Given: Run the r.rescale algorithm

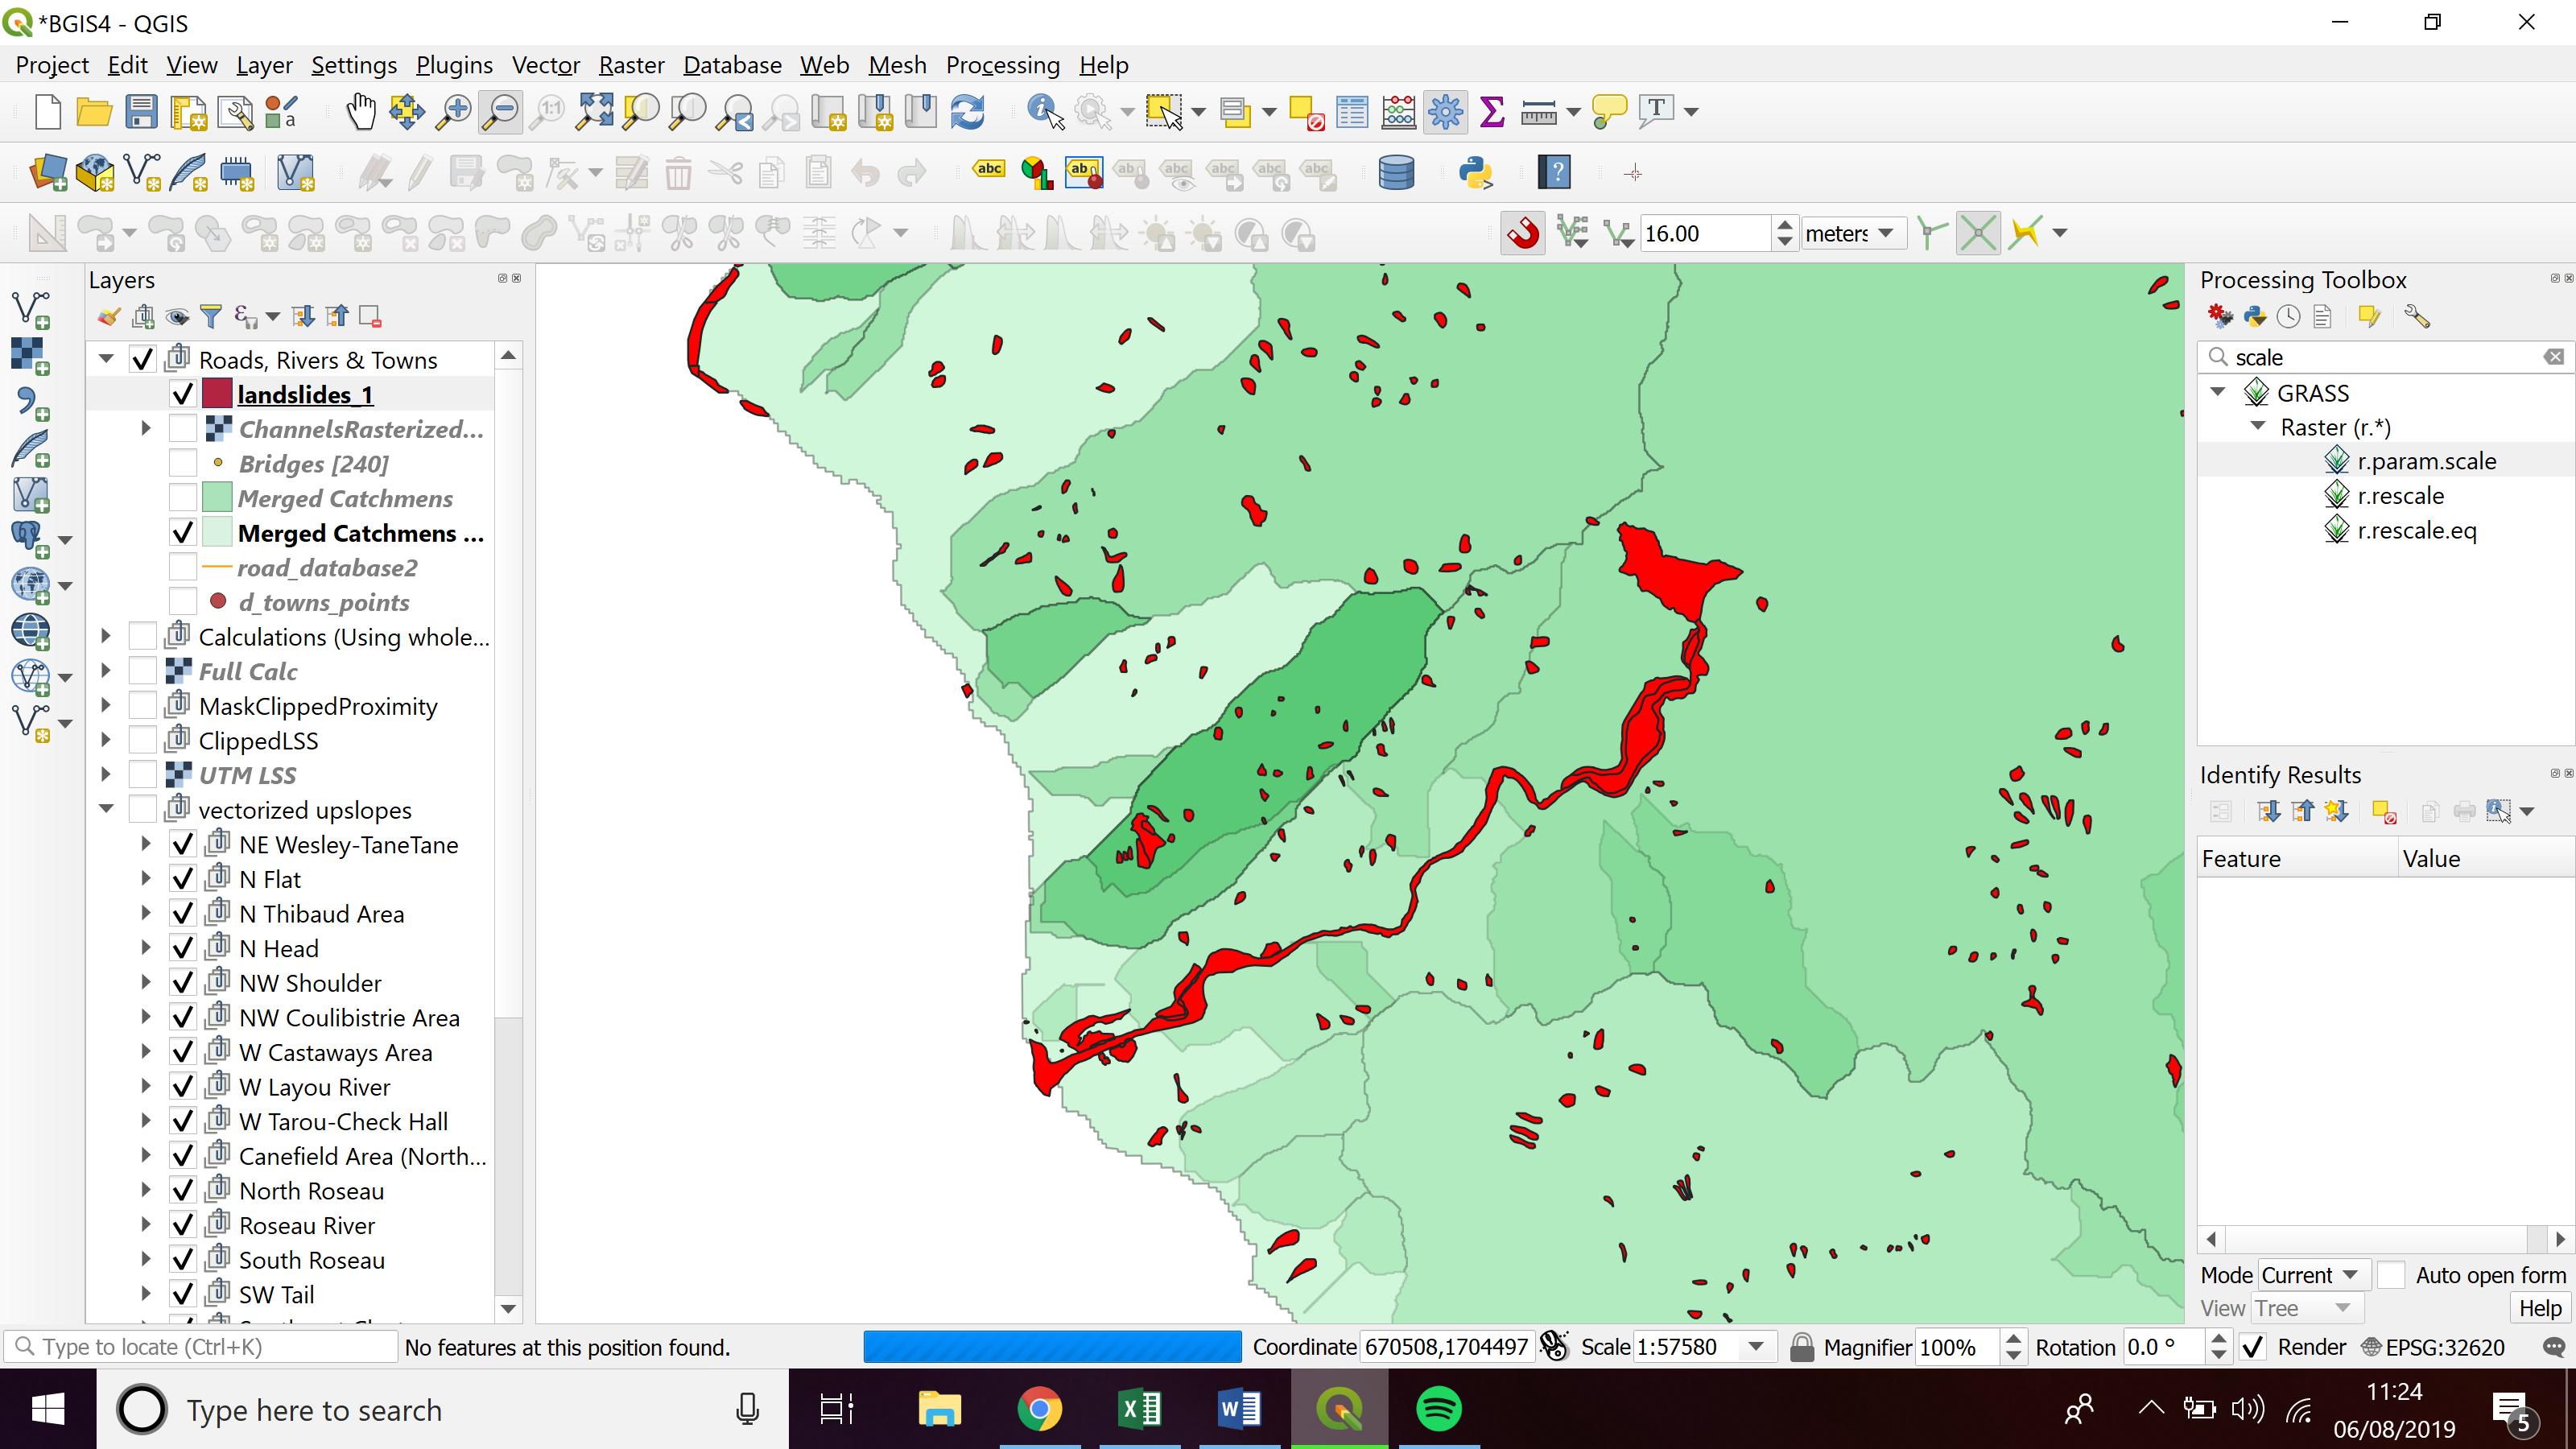Looking at the screenshot, I should pos(2400,496).
